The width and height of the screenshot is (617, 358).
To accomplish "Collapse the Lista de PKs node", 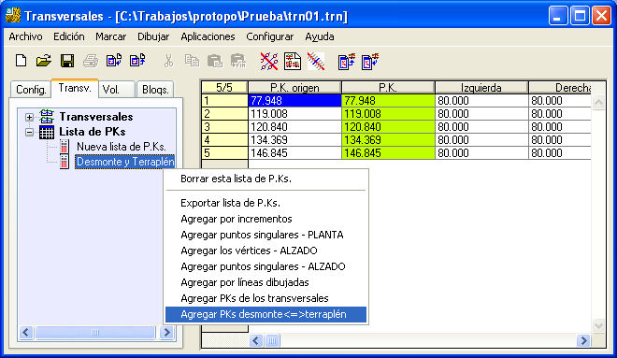I will point(29,132).
